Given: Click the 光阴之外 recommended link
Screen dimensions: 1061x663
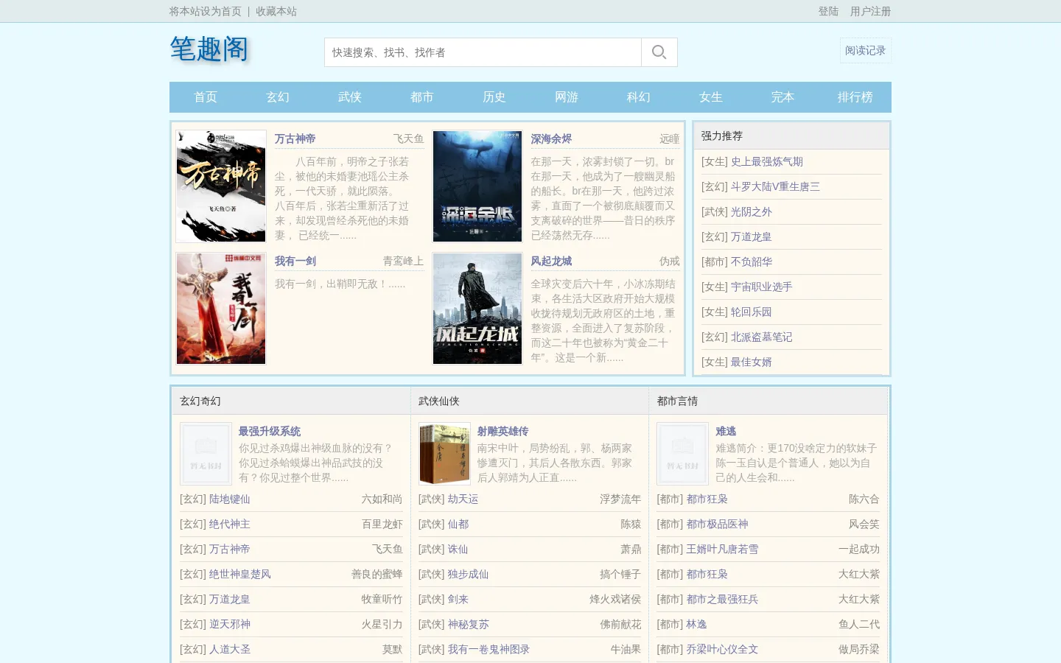Looking at the screenshot, I should pyautogui.click(x=752, y=211).
